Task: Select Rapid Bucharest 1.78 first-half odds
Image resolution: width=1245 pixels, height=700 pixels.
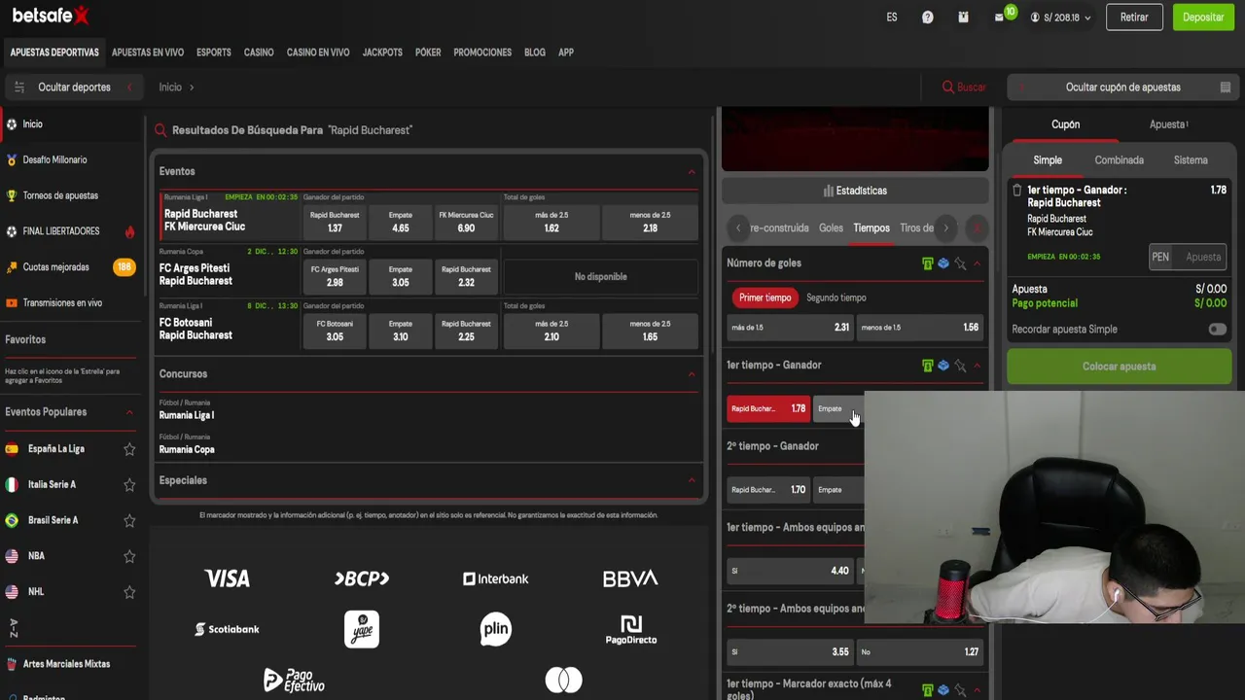Action: click(x=768, y=408)
